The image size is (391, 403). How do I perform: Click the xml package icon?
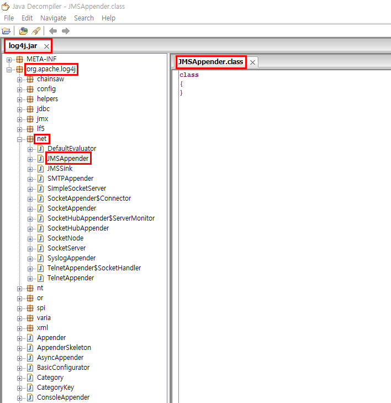30,328
